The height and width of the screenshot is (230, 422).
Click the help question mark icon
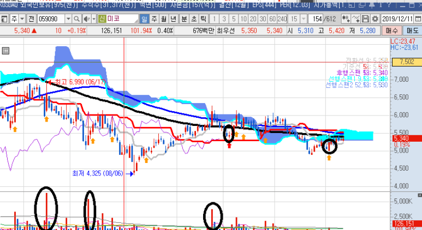point(389,4)
